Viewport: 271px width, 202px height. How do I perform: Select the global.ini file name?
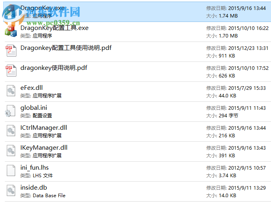coord(34,108)
